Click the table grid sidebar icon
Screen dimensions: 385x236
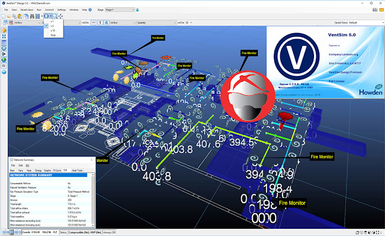click(x=4, y=42)
